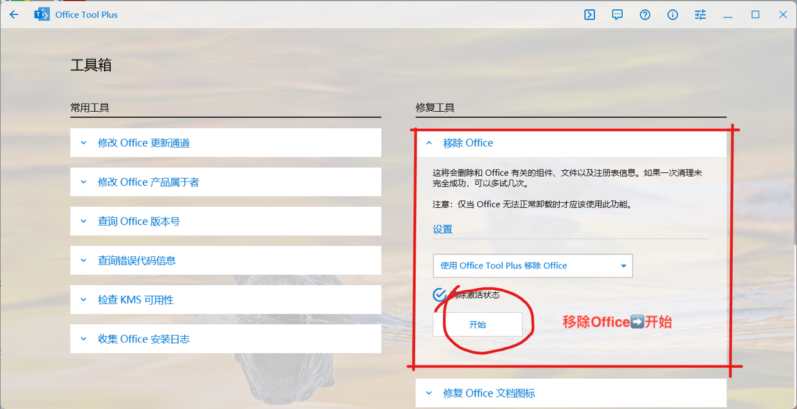The width and height of the screenshot is (797, 409).
Task: Open the feedback chat bubble icon
Action: pos(617,14)
